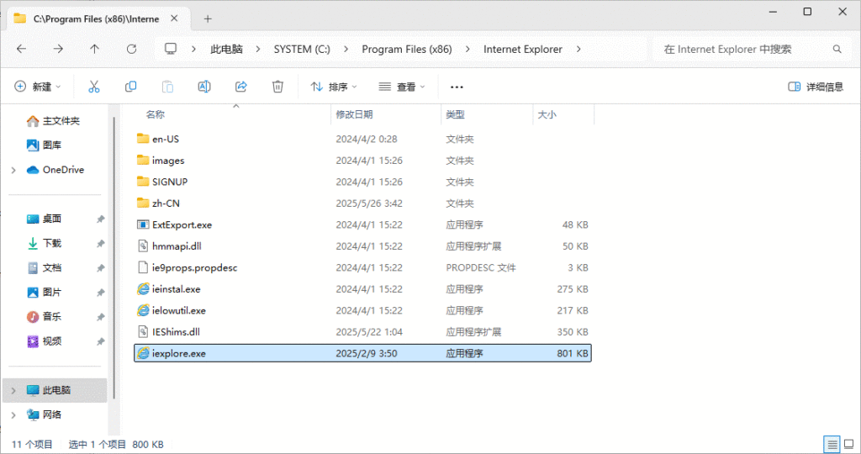861x454 pixels.
Task: Select the IEShims.dll file icon
Action: coord(143,331)
